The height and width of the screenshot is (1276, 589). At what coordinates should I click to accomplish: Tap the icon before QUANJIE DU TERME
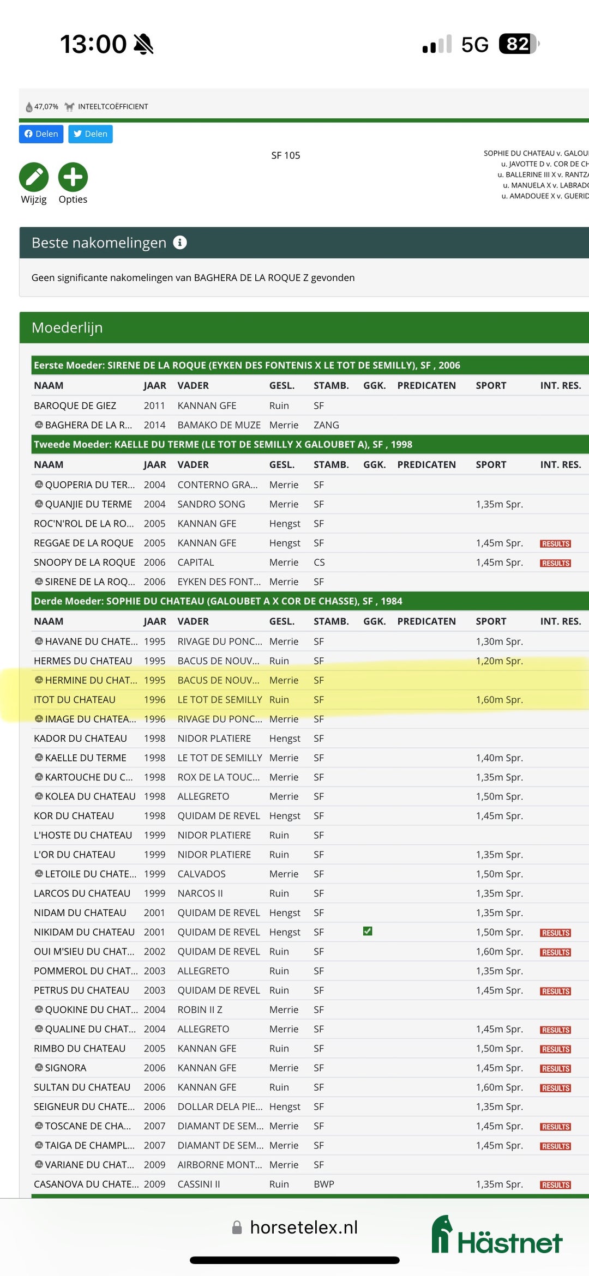tap(39, 504)
